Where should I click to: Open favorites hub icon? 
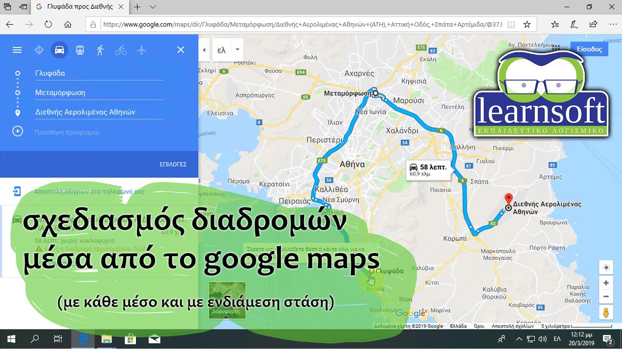(555, 24)
